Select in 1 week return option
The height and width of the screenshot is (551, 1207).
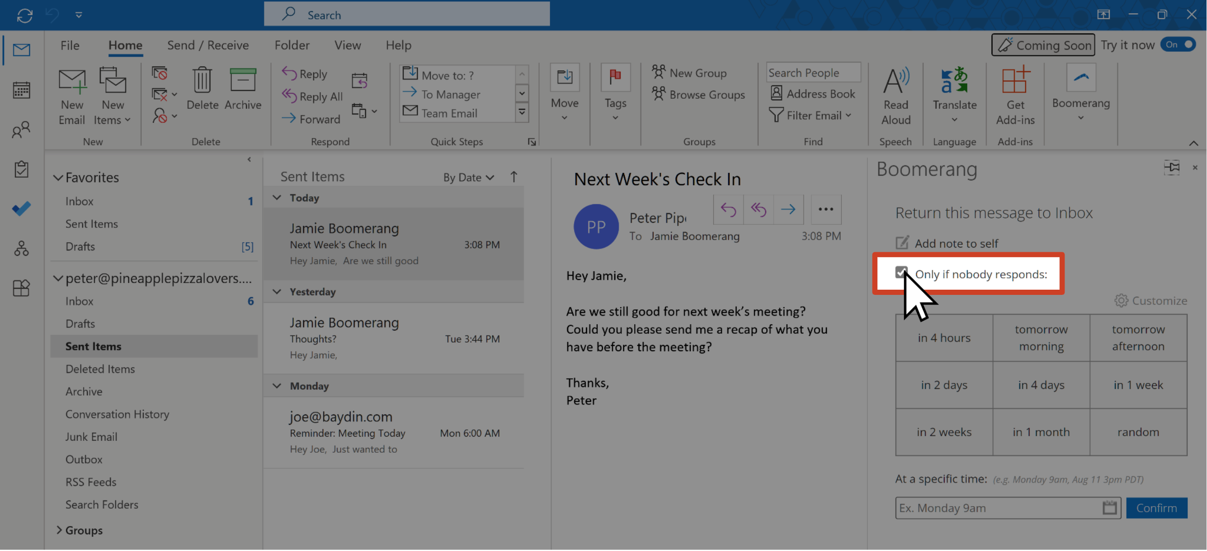point(1138,385)
